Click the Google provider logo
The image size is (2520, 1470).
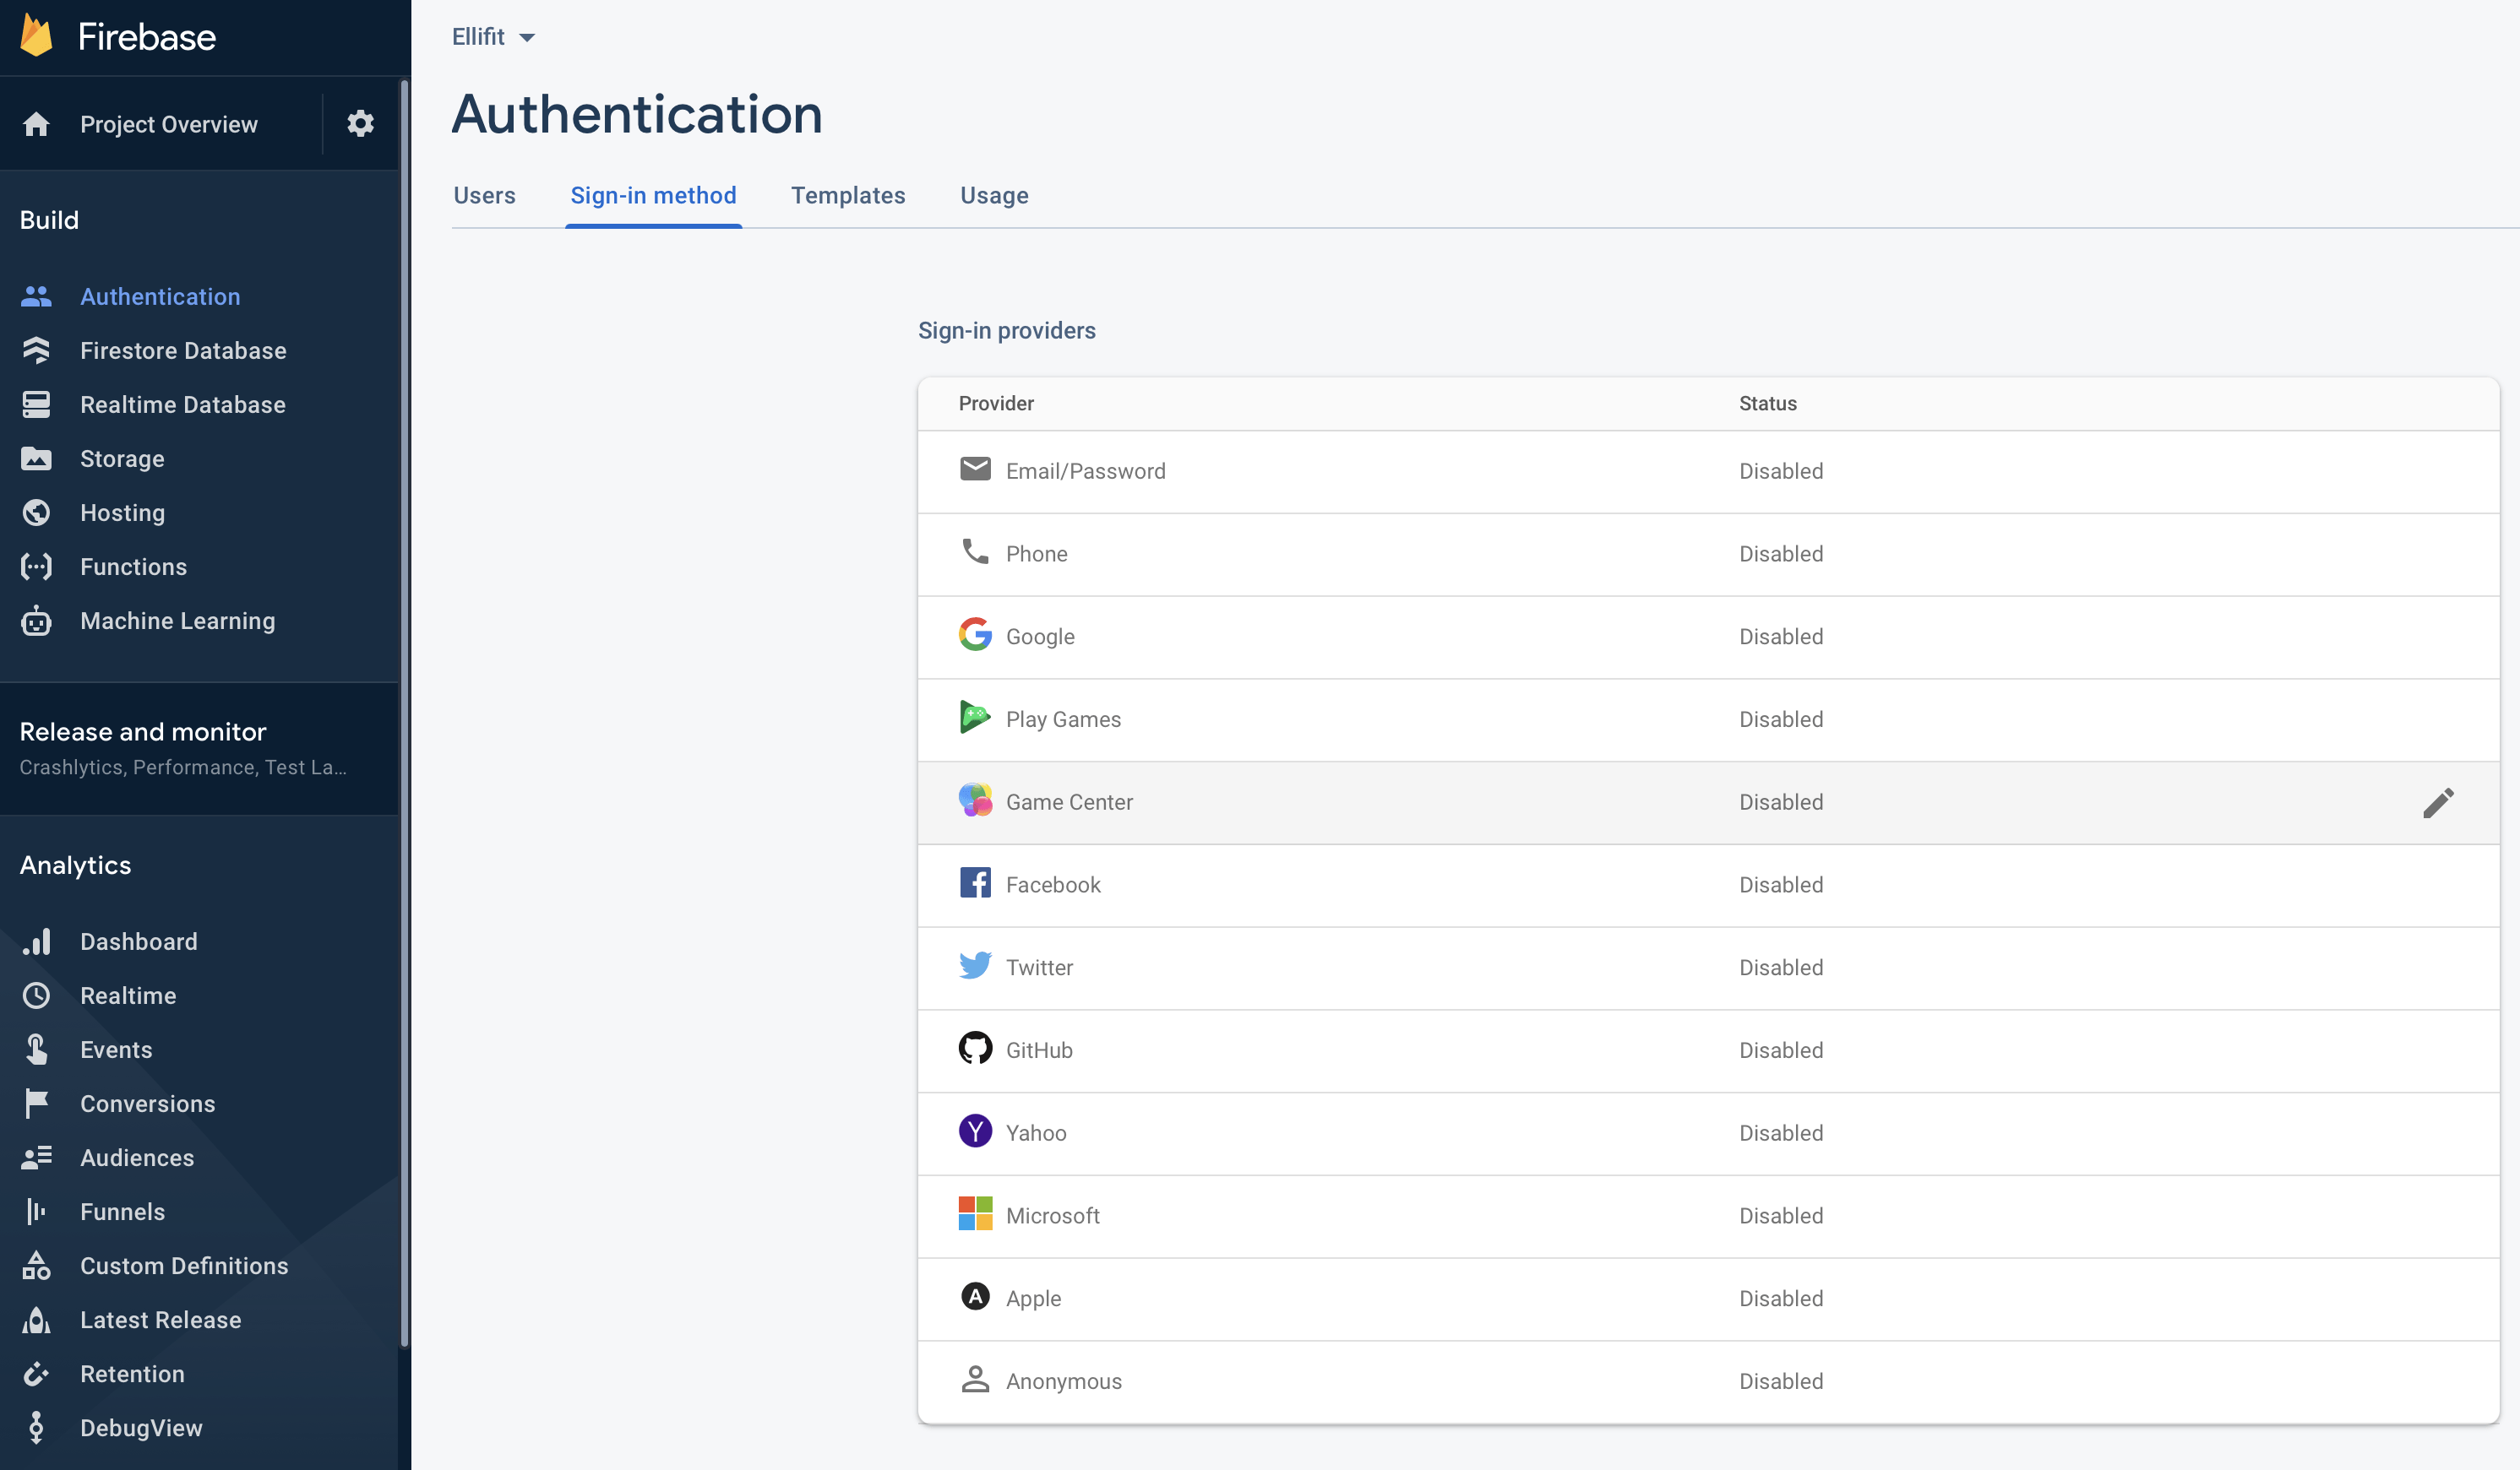[x=975, y=633]
